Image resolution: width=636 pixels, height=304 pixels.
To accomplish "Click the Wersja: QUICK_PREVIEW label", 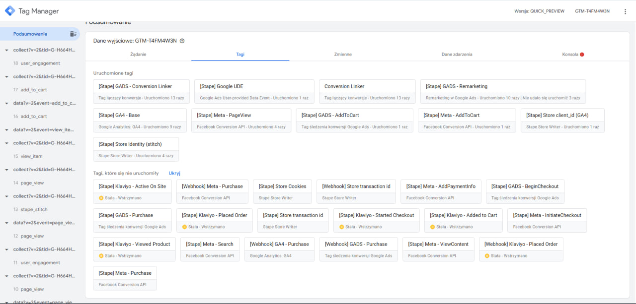I will [x=539, y=11].
